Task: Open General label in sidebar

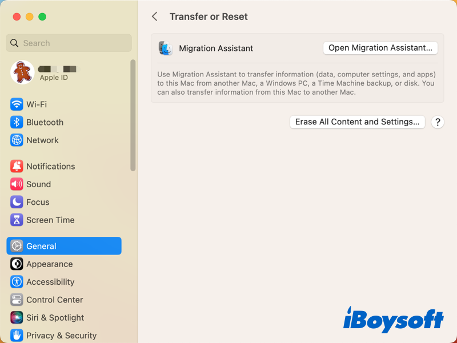Action: (41, 246)
